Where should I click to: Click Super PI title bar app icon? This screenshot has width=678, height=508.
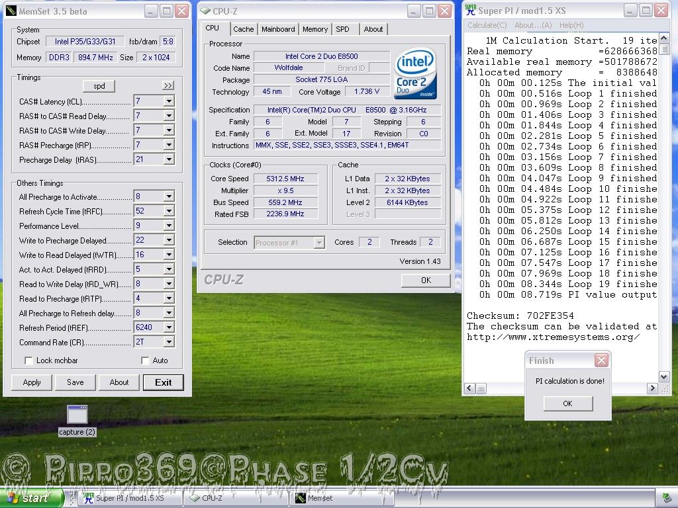(x=471, y=11)
